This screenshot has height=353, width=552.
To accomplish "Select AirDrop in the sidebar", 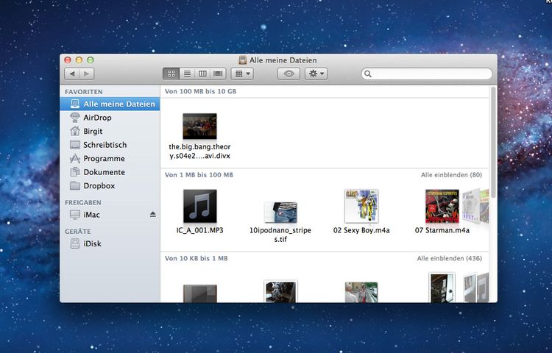I will coord(97,118).
